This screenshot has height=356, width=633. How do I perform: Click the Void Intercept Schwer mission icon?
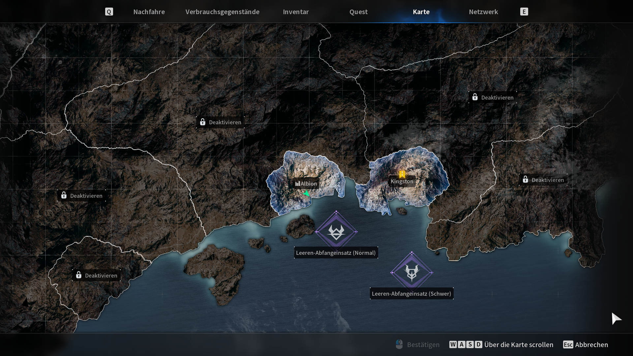(411, 273)
